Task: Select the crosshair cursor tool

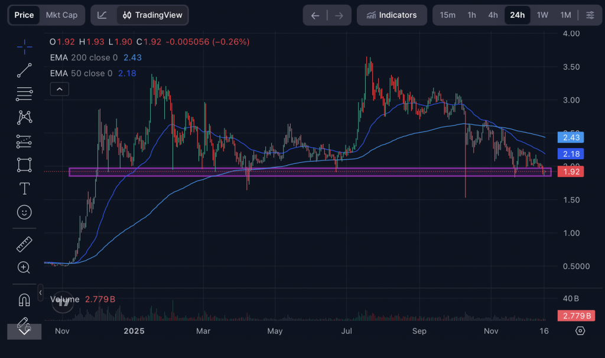Action: click(x=24, y=46)
